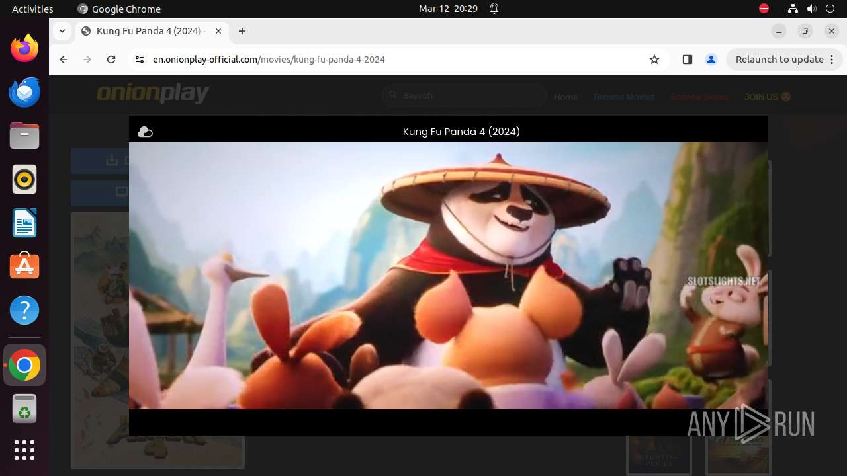Go forward one page in Chrome
Viewport: 847px width, 476px height.
click(87, 59)
